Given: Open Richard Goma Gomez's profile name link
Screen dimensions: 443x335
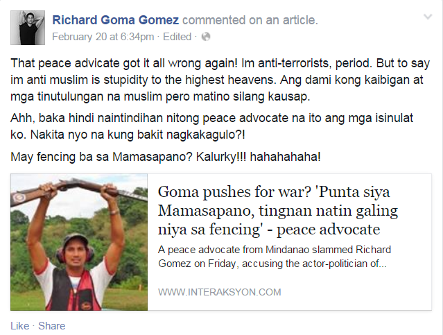Looking at the screenshot, I should pos(116,20).
